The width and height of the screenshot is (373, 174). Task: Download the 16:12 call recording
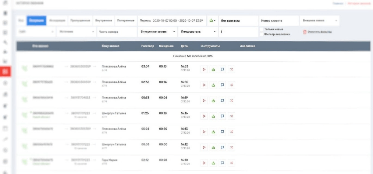(x=213, y=148)
